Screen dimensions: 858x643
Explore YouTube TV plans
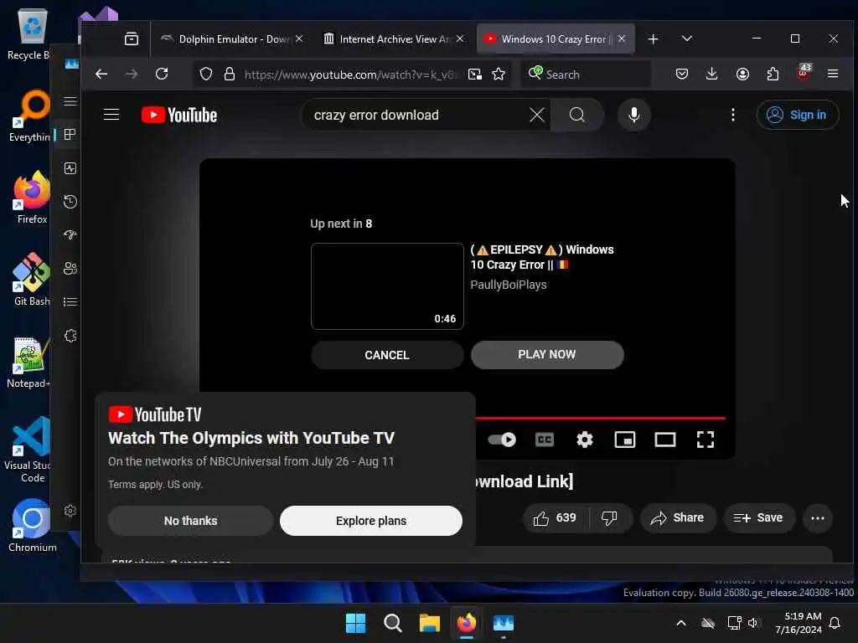(371, 521)
